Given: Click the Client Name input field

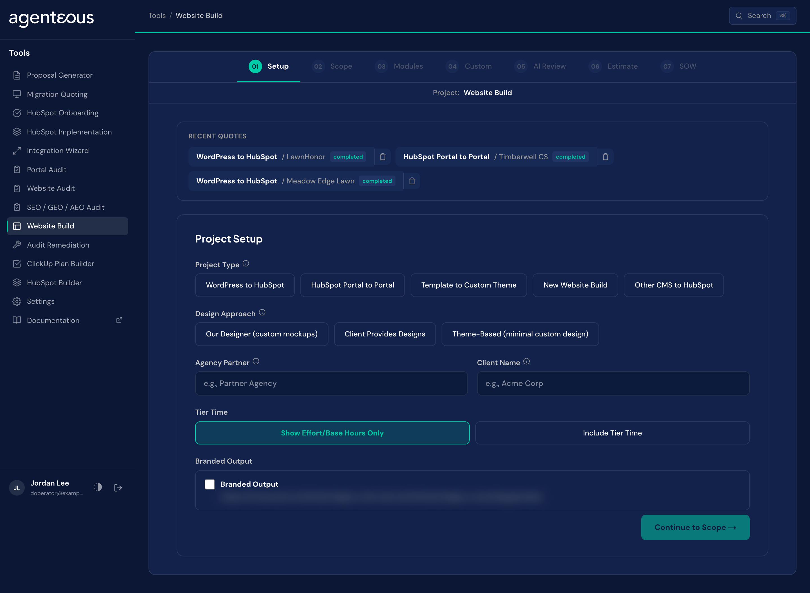Looking at the screenshot, I should pyautogui.click(x=613, y=383).
